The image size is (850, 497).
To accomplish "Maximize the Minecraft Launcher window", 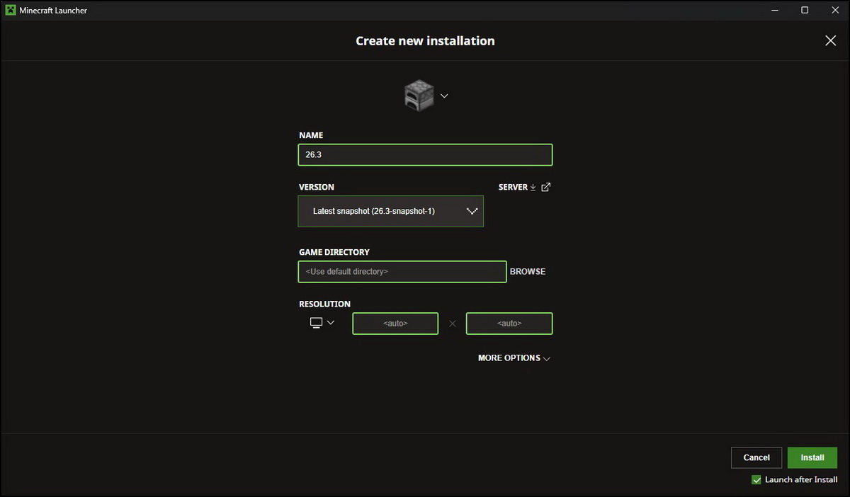I will [x=805, y=11].
